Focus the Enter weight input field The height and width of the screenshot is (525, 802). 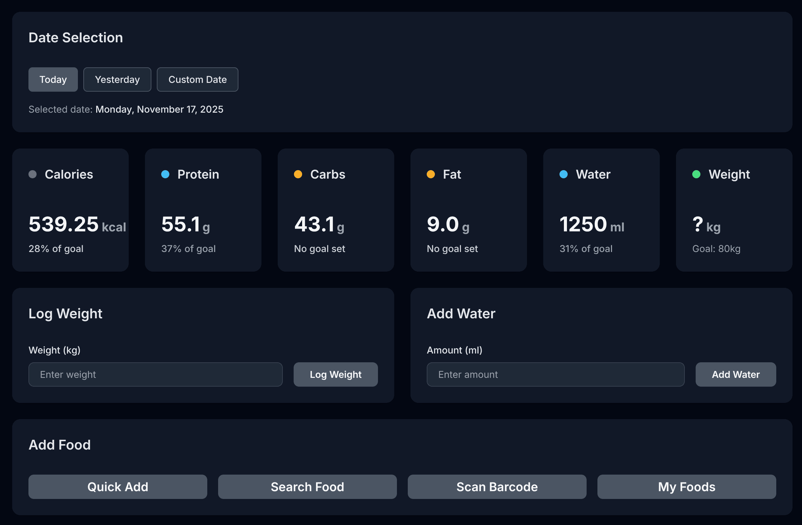click(x=155, y=374)
